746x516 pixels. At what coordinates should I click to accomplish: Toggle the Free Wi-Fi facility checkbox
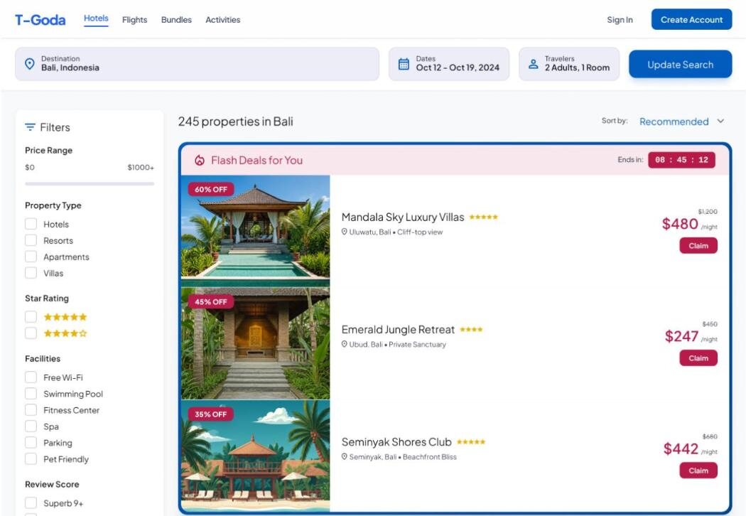[x=31, y=377]
